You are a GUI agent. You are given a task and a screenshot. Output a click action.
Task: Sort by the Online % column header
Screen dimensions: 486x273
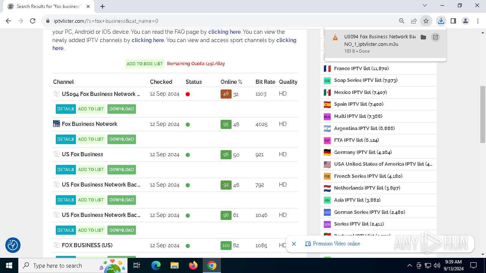tap(231, 82)
